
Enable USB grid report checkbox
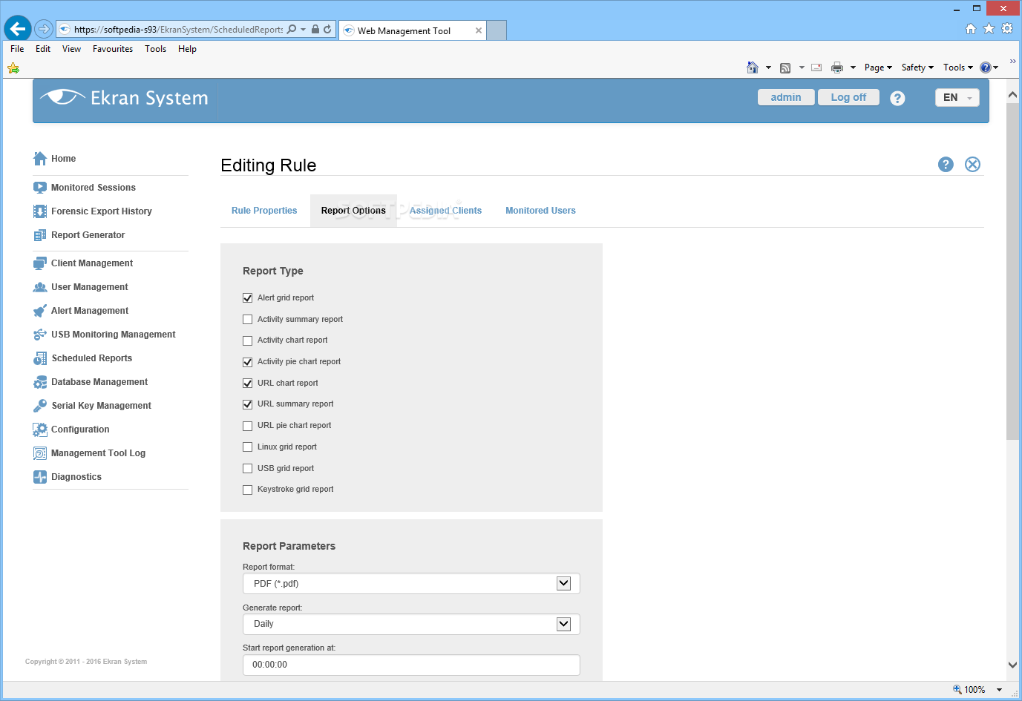click(x=248, y=469)
